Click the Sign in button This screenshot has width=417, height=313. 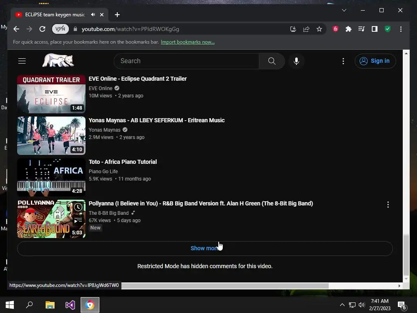375,61
